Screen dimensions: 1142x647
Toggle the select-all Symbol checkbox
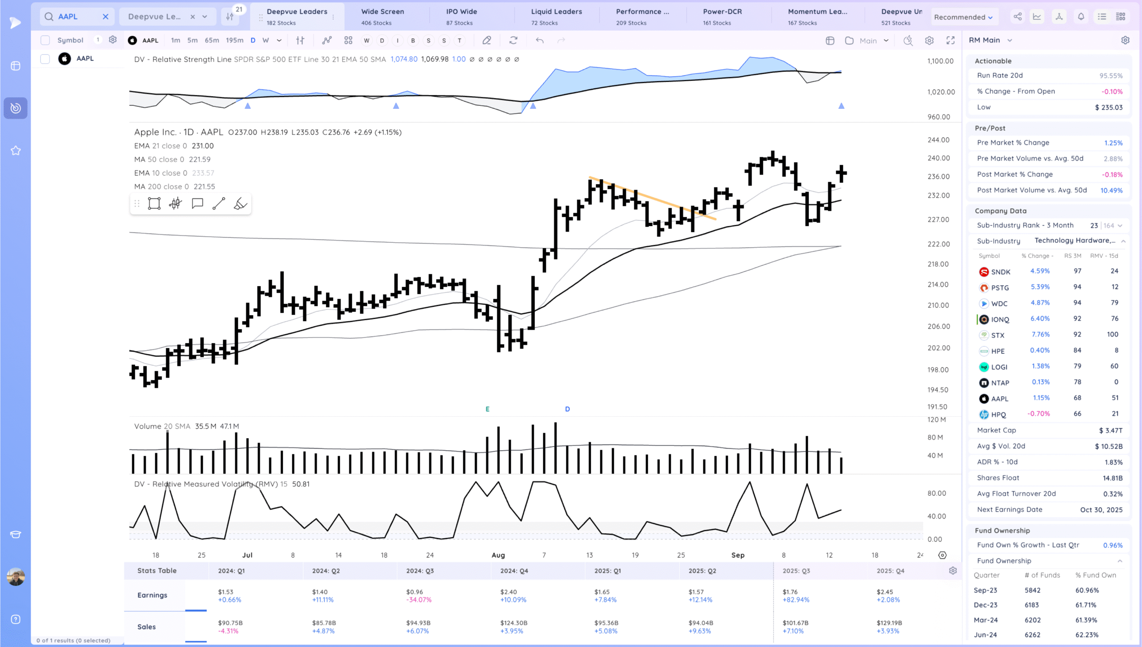click(x=45, y=40)
